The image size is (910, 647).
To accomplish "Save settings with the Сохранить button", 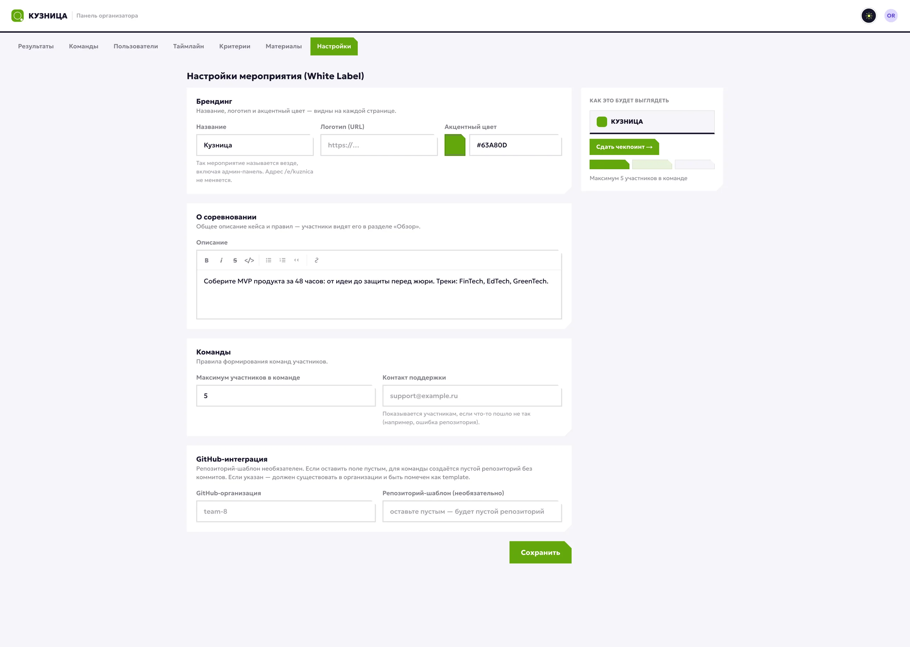I will 540,552.
